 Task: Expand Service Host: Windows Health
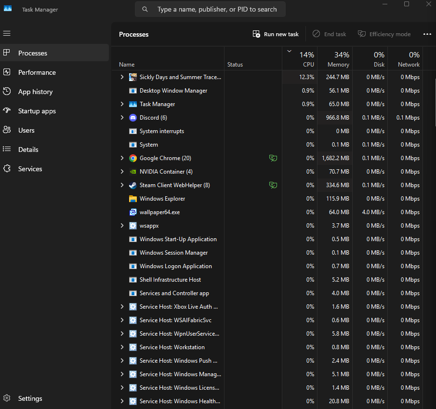click(x=122, y=401)
